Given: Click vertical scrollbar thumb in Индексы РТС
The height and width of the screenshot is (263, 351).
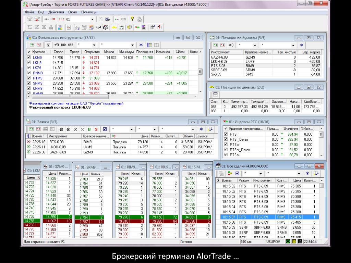Looking at the screenshot, I should (x=321, y=134).
